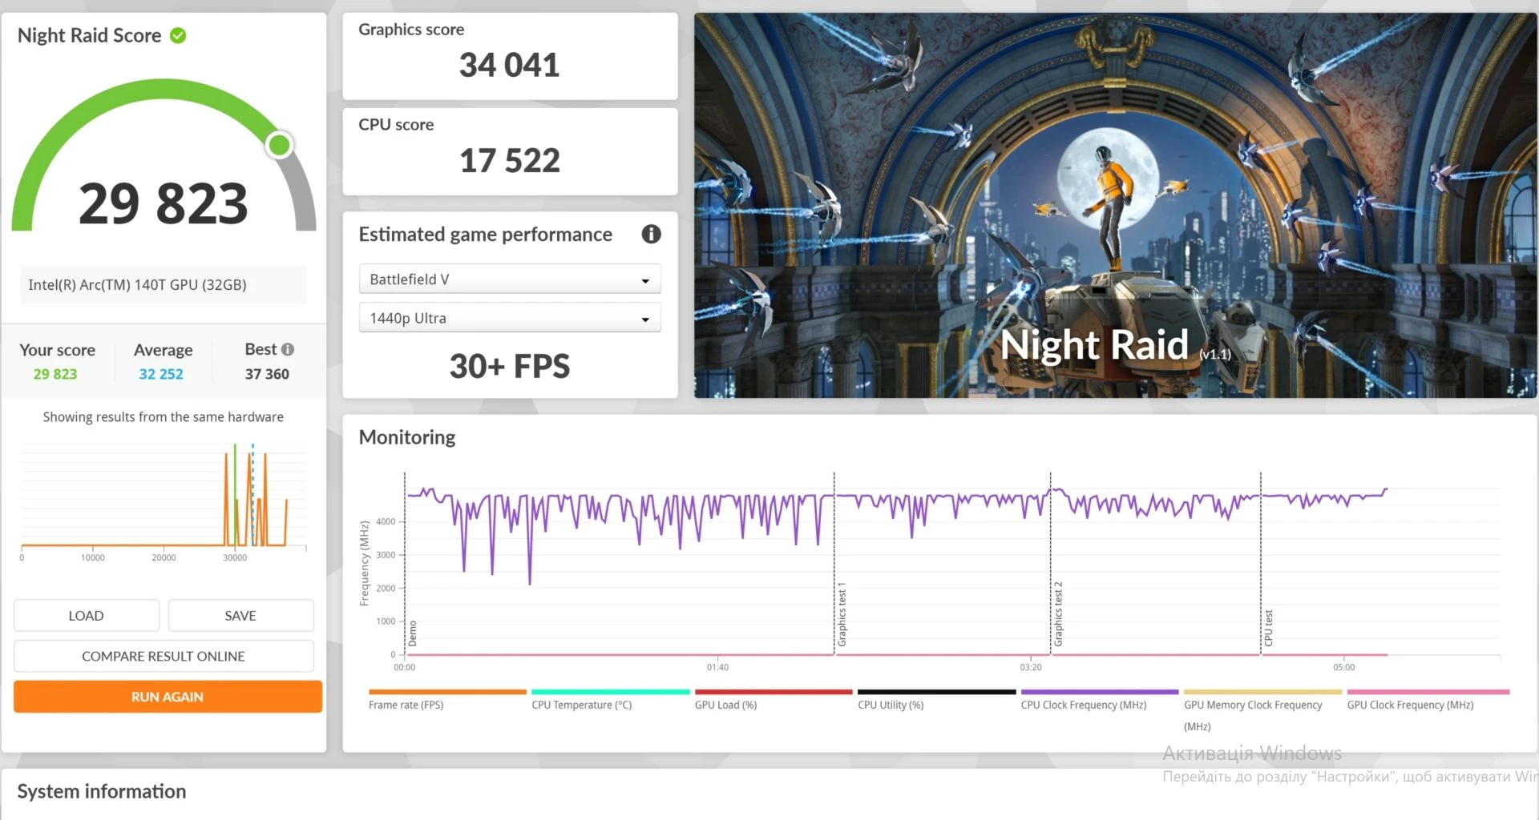Click the Night Raid Score title
The height and width of the screenshot is (820, 1539).
point(89,35)
